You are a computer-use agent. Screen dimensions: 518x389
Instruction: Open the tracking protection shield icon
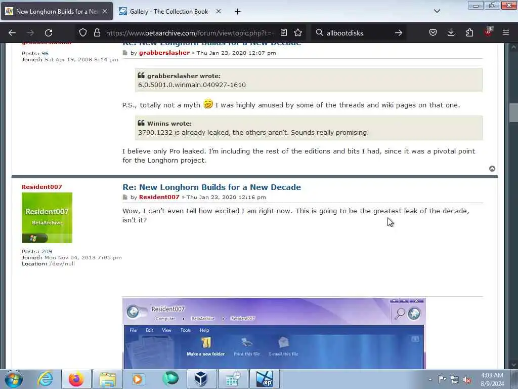tap(83, 33)
